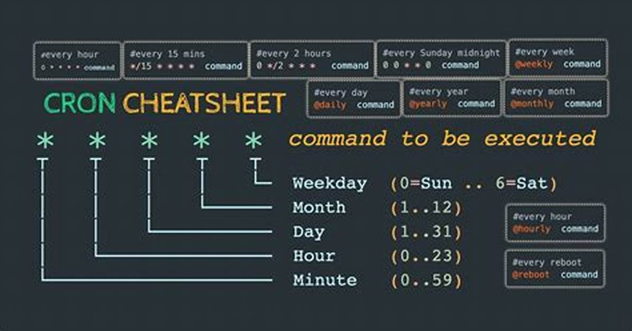Viewport: 632px width, 331px height.
Task: Select the '0 0 * * 0' cron expression
Action: point(407,65)
